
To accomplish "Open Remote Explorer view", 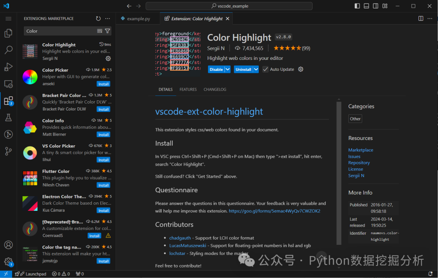I will point(9,84).
